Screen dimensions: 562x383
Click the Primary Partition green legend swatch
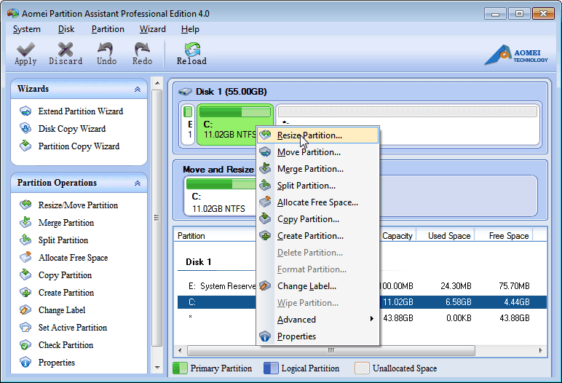click(179, 368)
